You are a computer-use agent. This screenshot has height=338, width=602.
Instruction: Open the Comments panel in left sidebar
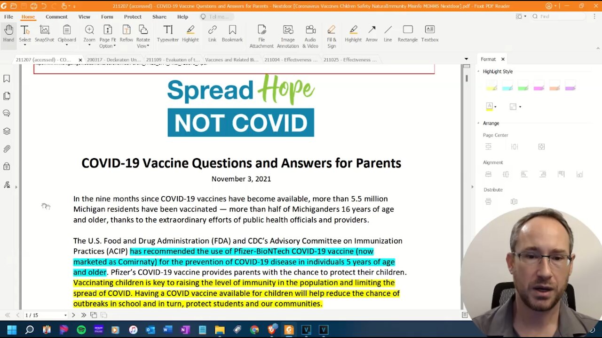click(x=7, y=113)
